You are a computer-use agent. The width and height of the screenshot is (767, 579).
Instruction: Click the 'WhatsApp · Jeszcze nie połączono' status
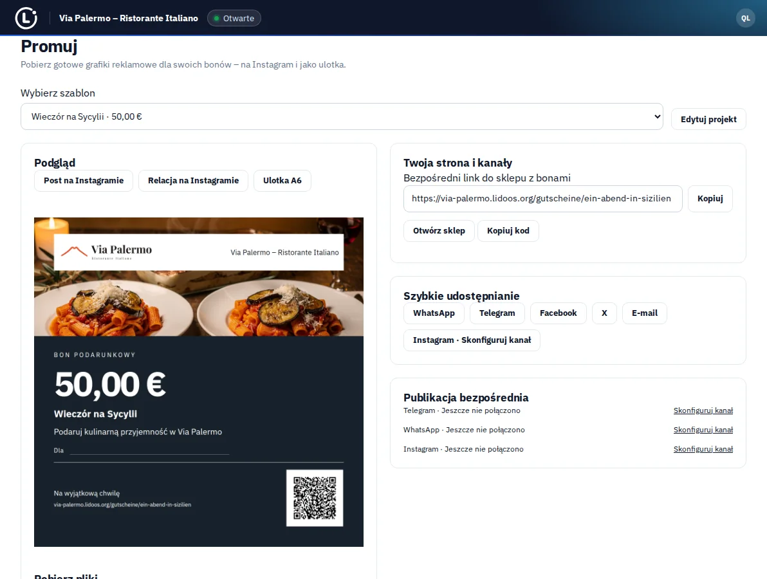[464, 430]
